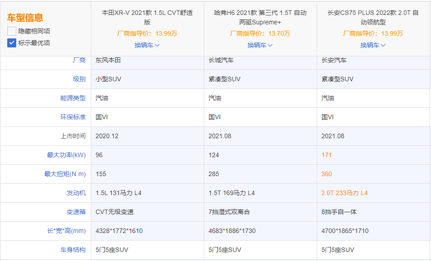
Task: Open 换辆车 dropdown under 哈弗H6
Action: click(x=260, y=45)
